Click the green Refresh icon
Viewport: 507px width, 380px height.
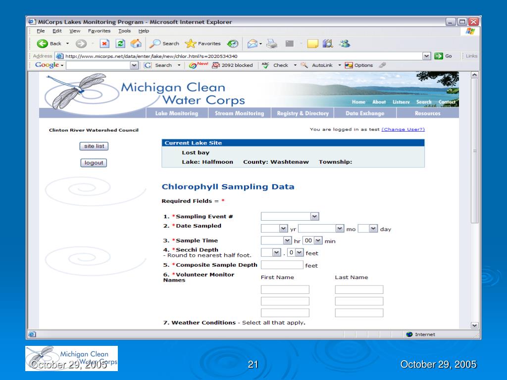pyautogui.click(x=120, y=44)
